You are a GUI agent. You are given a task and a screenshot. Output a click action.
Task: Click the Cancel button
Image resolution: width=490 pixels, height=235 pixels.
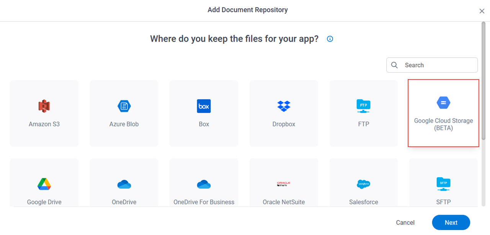click(x=405, y=222)
